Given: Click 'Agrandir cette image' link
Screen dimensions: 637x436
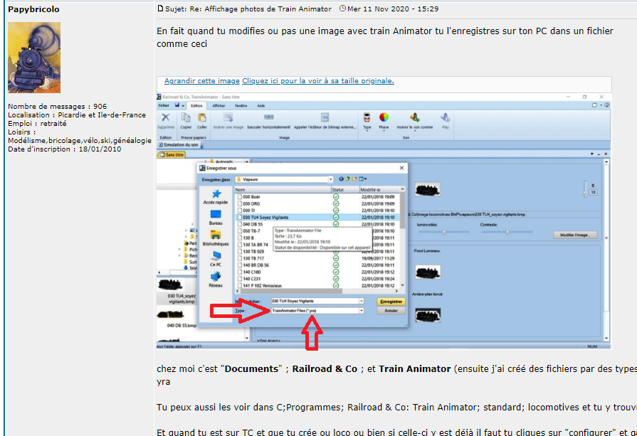Looking at the screenshot, I should click(x=202, y=81).
